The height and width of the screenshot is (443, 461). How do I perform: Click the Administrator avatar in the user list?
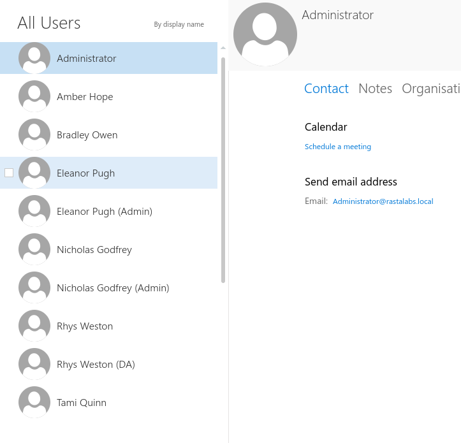click(x=34, y=58)
